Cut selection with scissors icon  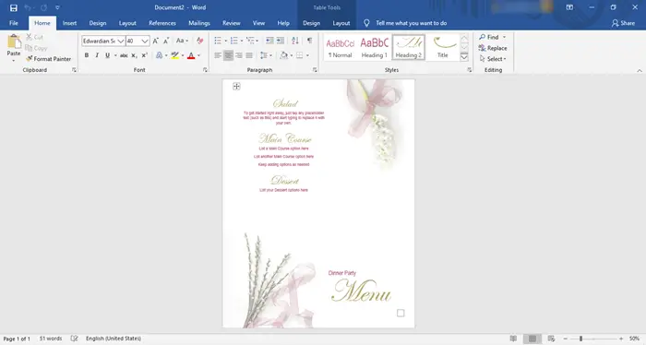[34, 37]
